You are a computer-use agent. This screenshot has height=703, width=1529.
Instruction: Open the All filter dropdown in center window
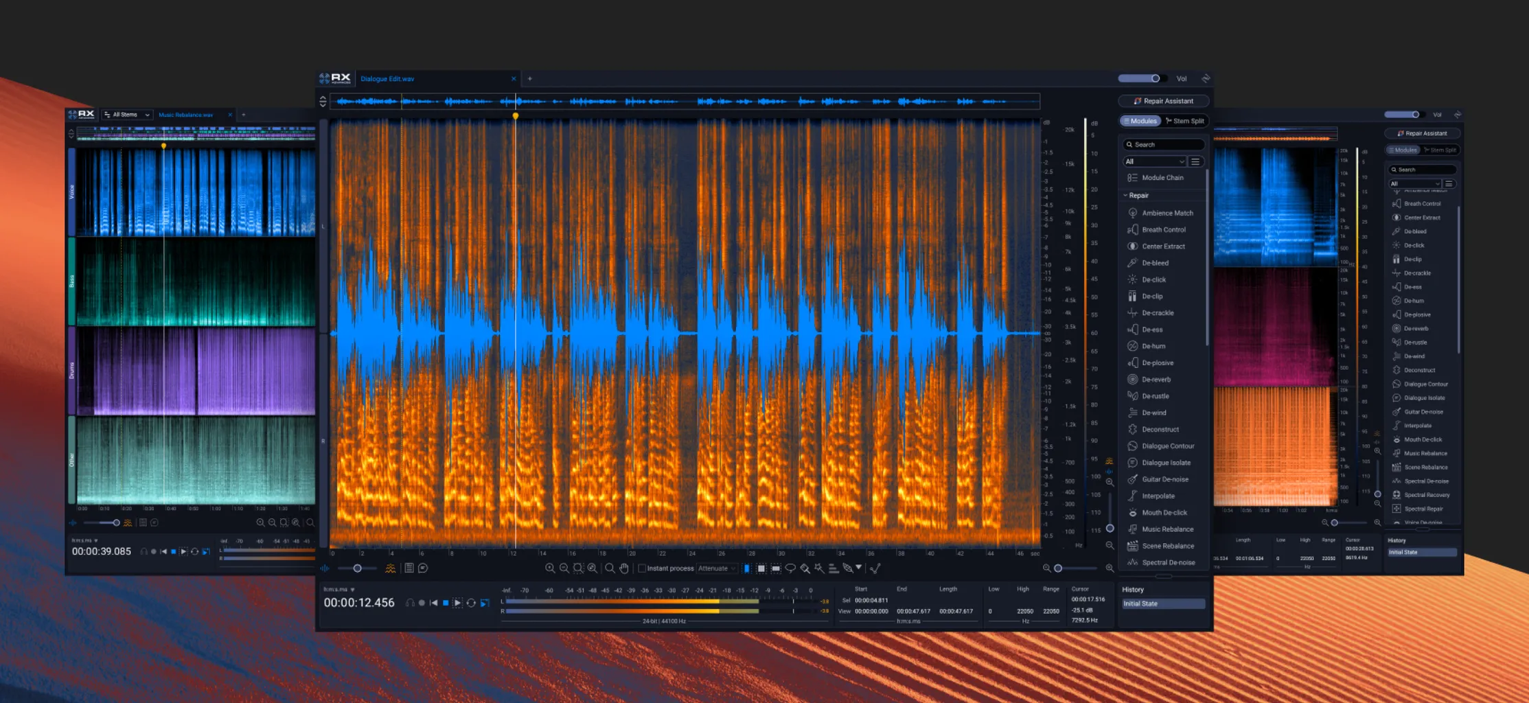coord(1154,161)
